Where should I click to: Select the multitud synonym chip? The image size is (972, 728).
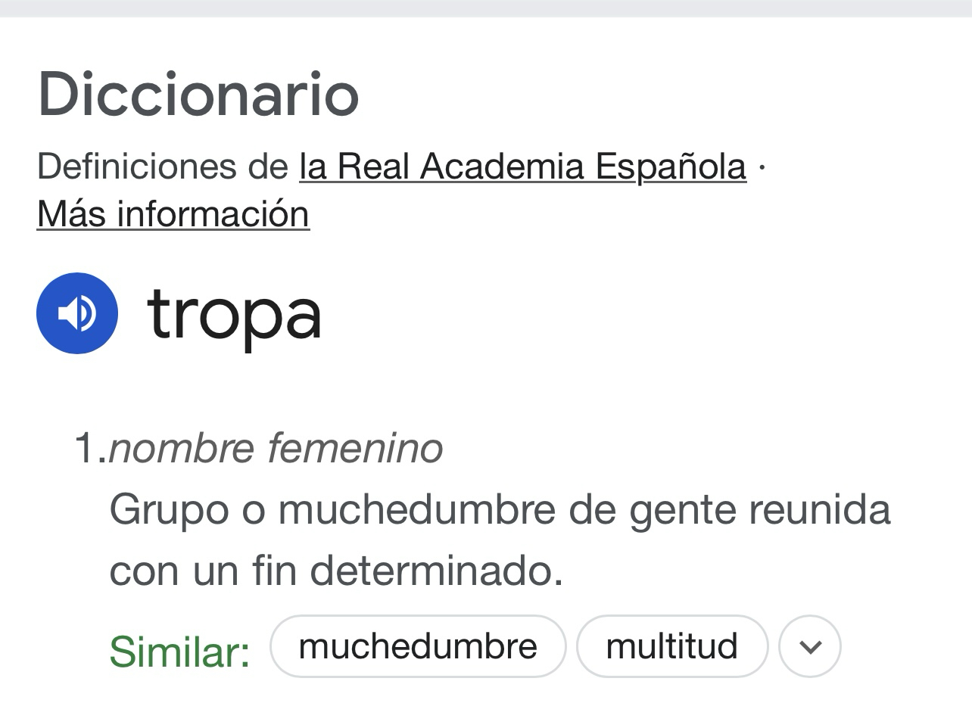pyautogui.click(x=671, y=646)
